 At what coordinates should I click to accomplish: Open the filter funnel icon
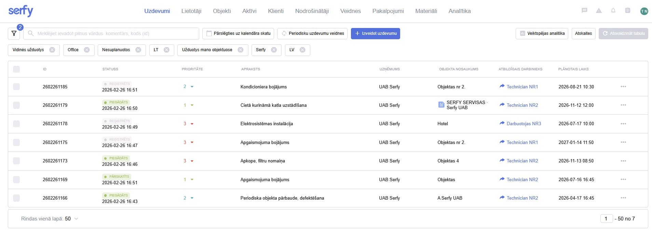tap(14, 33)
